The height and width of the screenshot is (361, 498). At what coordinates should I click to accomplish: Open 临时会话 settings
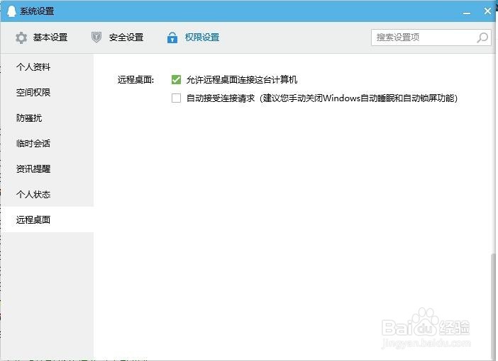tap(47, 143)
